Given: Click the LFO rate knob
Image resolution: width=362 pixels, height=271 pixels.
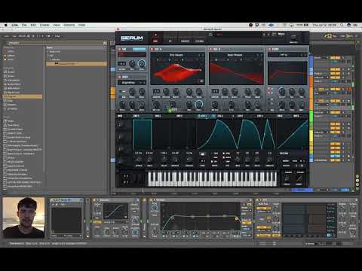Looking at the screenshot, I should [238, 160].
